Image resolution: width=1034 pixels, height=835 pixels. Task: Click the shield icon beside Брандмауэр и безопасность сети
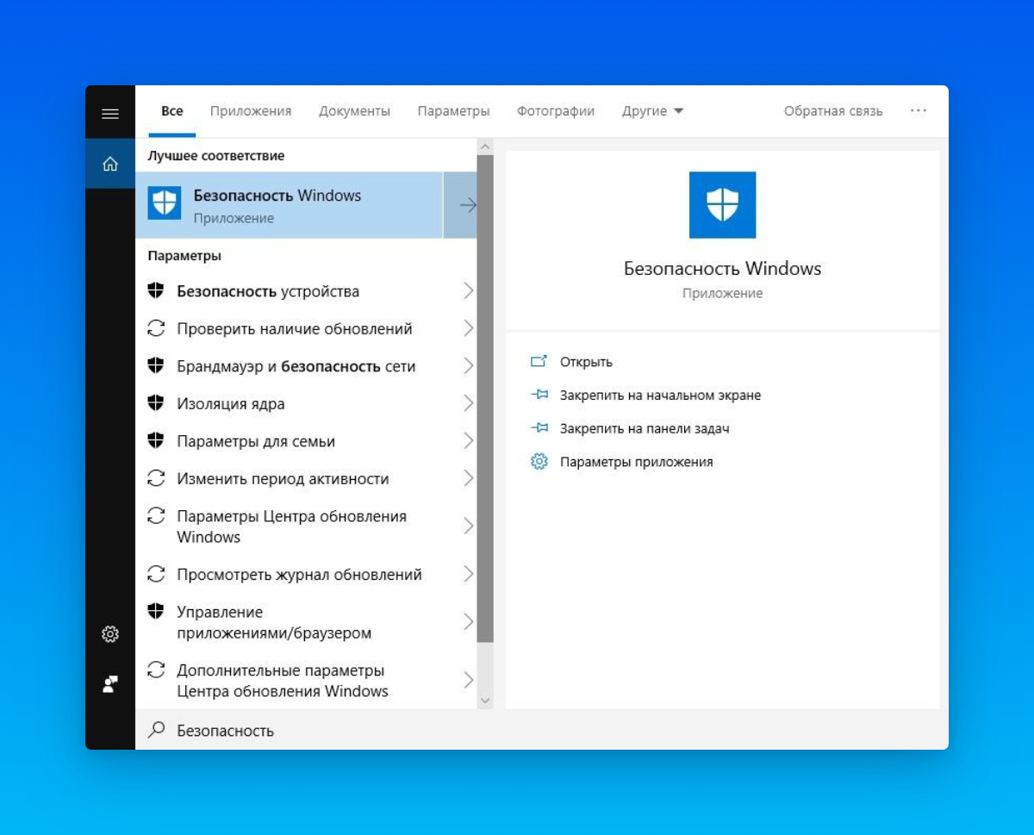click(156, 365)
